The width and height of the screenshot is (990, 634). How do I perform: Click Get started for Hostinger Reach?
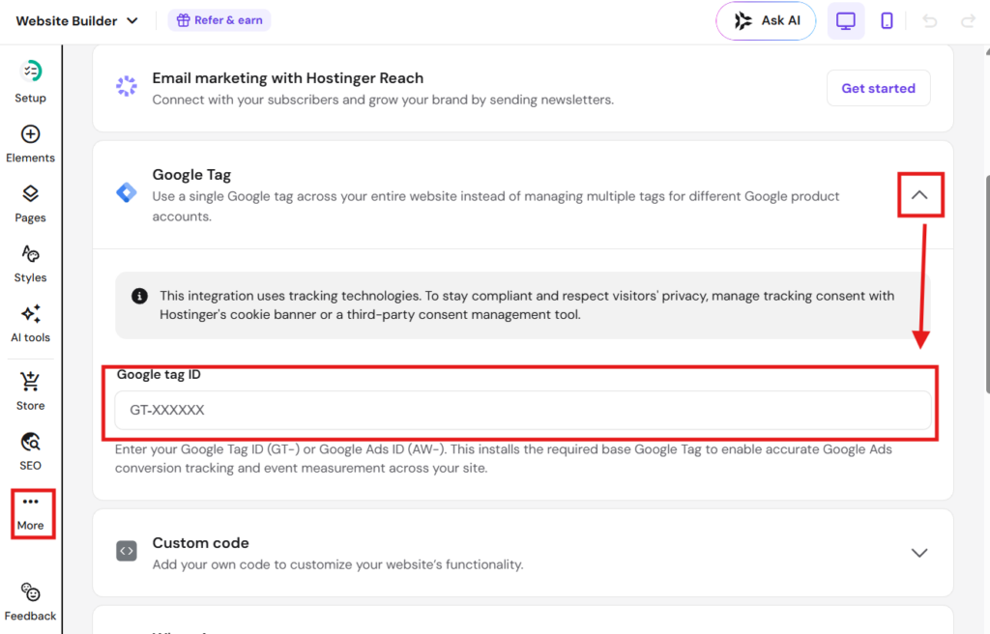pos(878,88)
